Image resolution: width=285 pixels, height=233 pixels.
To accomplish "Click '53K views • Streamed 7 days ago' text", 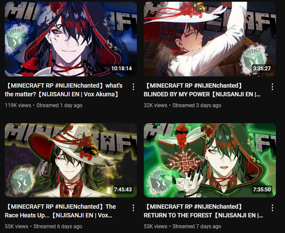I will (182, 226).
